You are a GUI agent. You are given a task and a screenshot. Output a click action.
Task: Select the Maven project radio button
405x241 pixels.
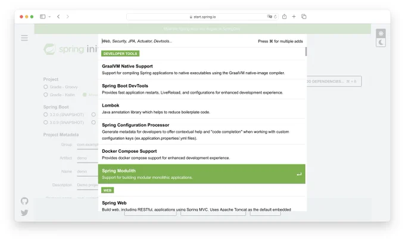point(85,95)
